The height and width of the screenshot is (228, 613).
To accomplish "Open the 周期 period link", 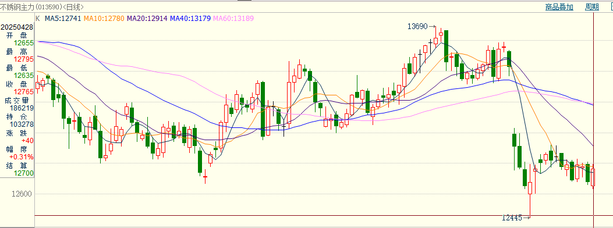I will 592,7.
